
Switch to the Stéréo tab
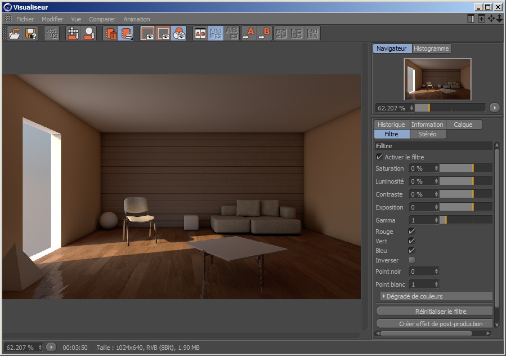427,134
